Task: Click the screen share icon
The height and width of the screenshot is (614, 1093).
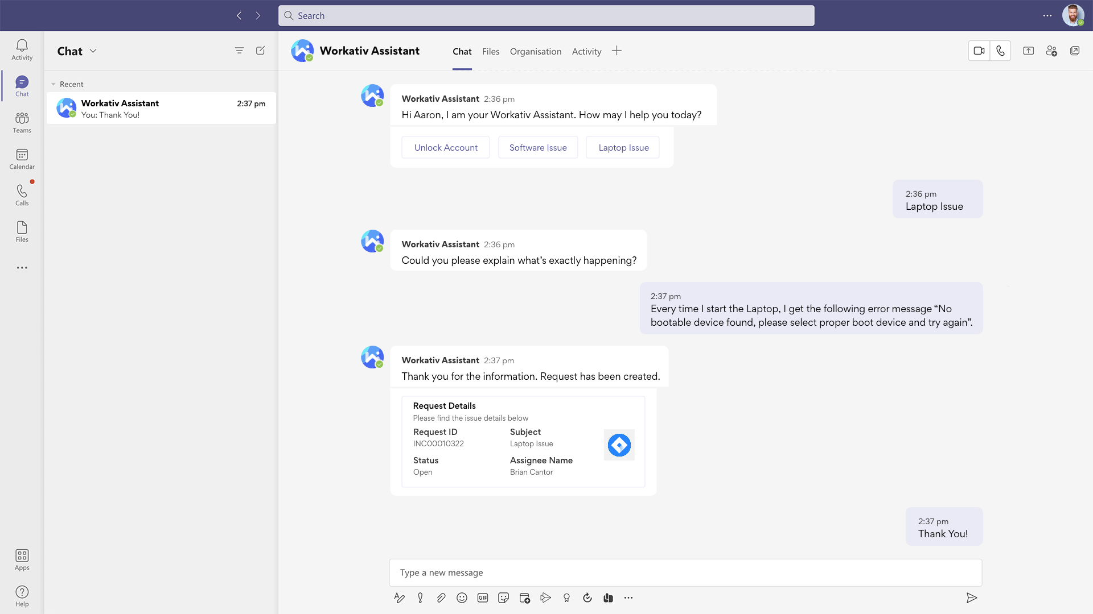Action: (1029, 50)
